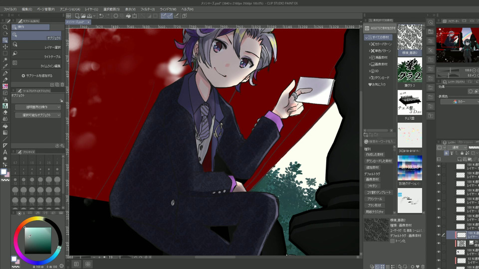
Task: Click the heart favorite icon in the Material panel footer
Action: 418,267
